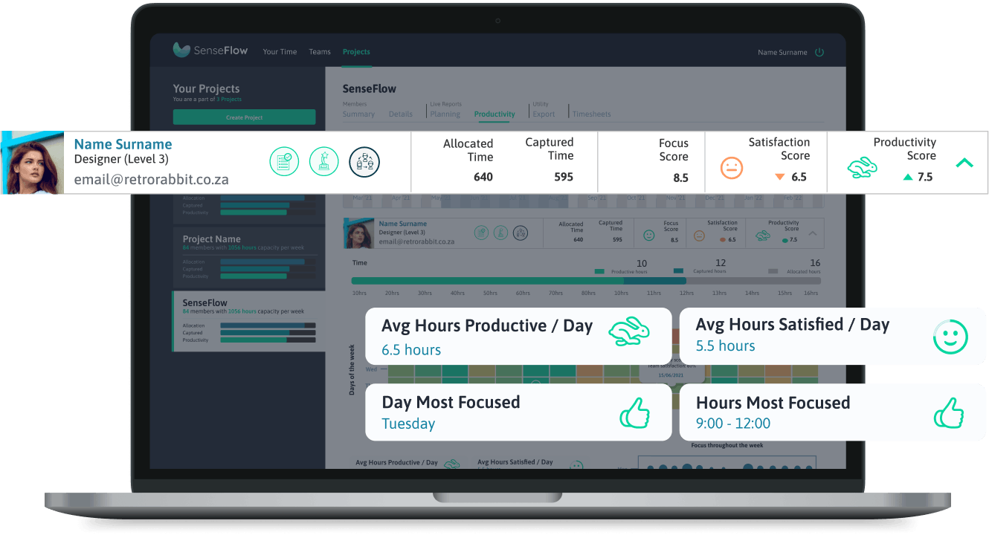The height and width of the screenshot is (535, 989).
Task: Click the green up arrow beside 7.5
Action: tap(907, 177)
